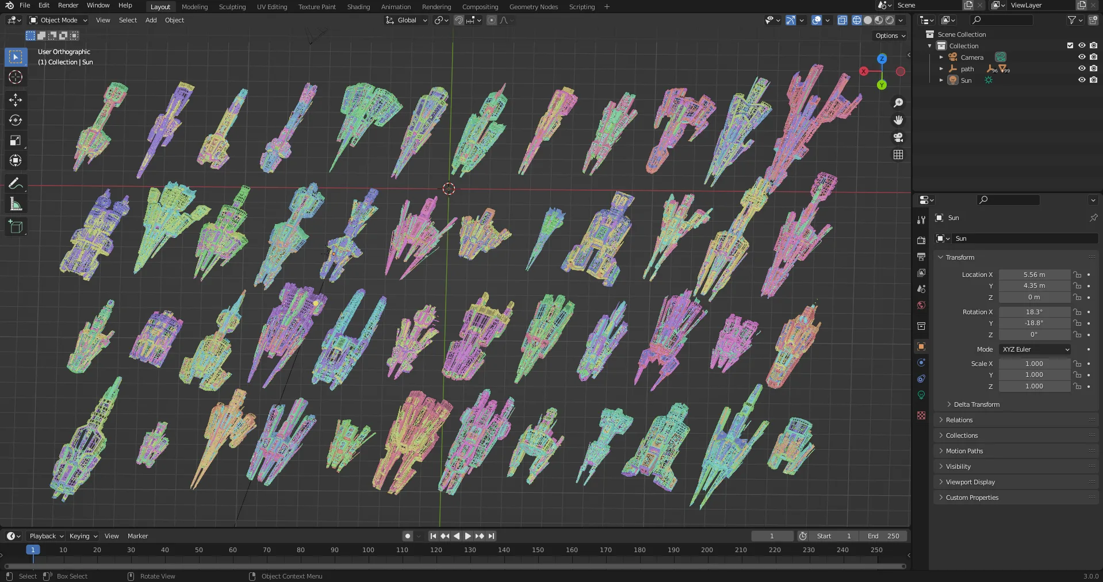Screen dimensions: 1103x582
Task: Open the Object Data light tab icon
Action: point(921,395)
